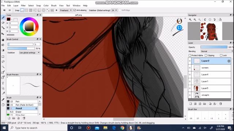Select the Gradient tool
The height and width of the screenshot is (131, 234).
pyautogui.click(x=3, y=50)
